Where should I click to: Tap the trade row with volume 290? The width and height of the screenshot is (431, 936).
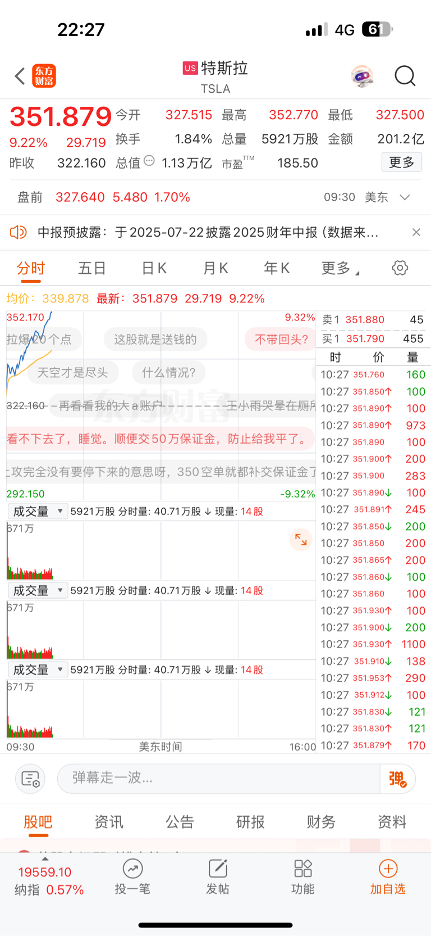pos(373,678)
